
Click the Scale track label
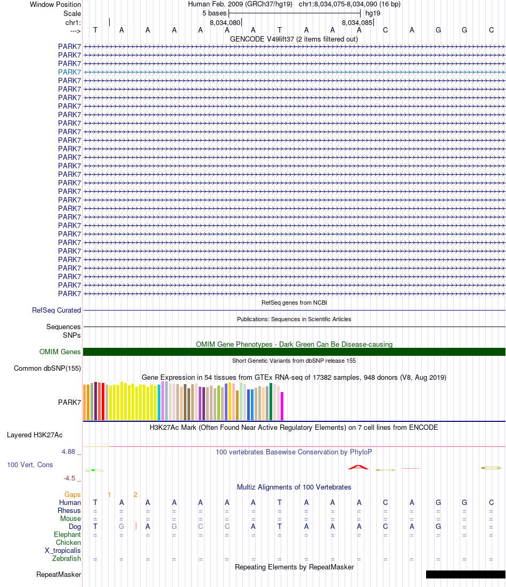72,13
